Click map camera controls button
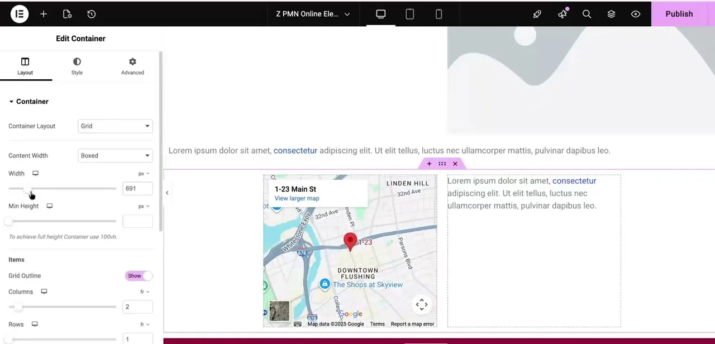 pyautogui.click(x=422, y=305)
